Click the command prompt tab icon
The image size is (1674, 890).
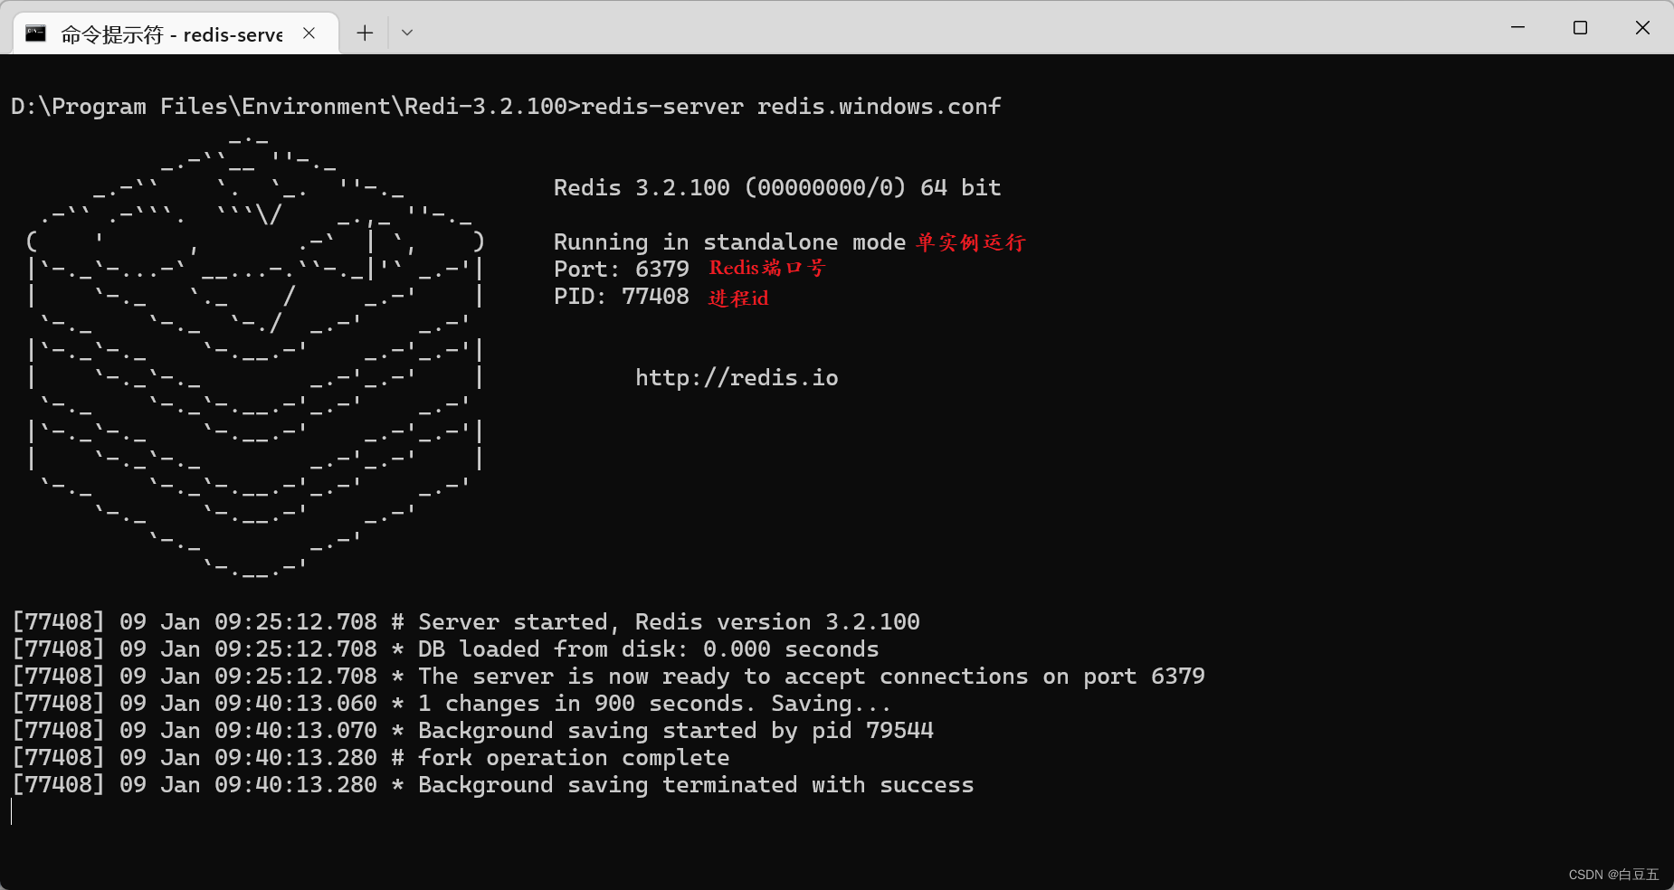[x=36, y=33]
